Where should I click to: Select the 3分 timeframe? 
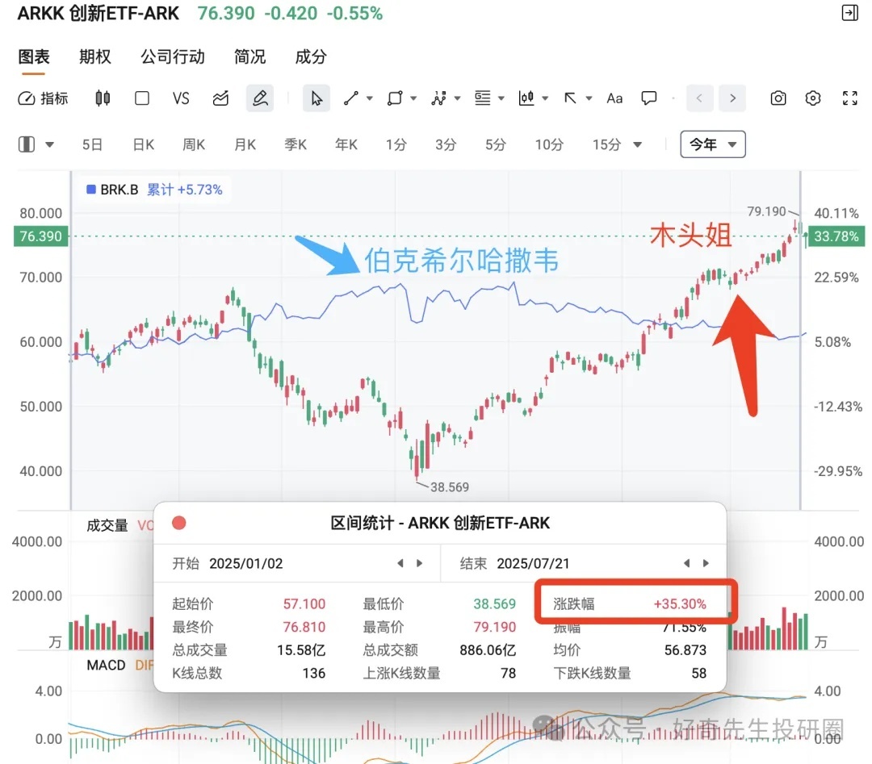tap(446, 145)
